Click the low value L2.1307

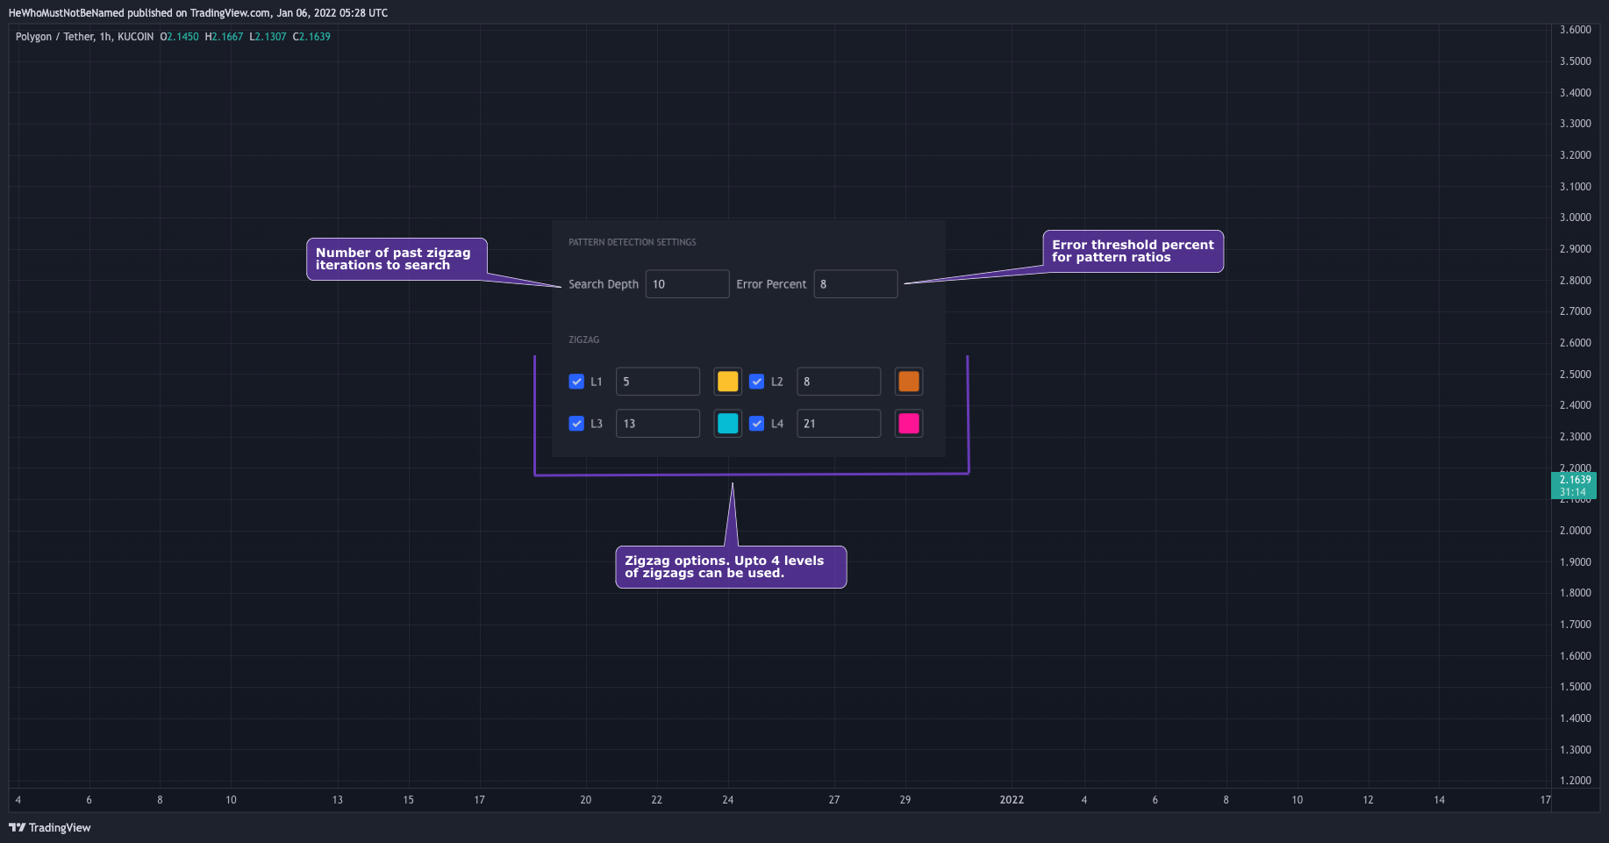click(268, 37)
